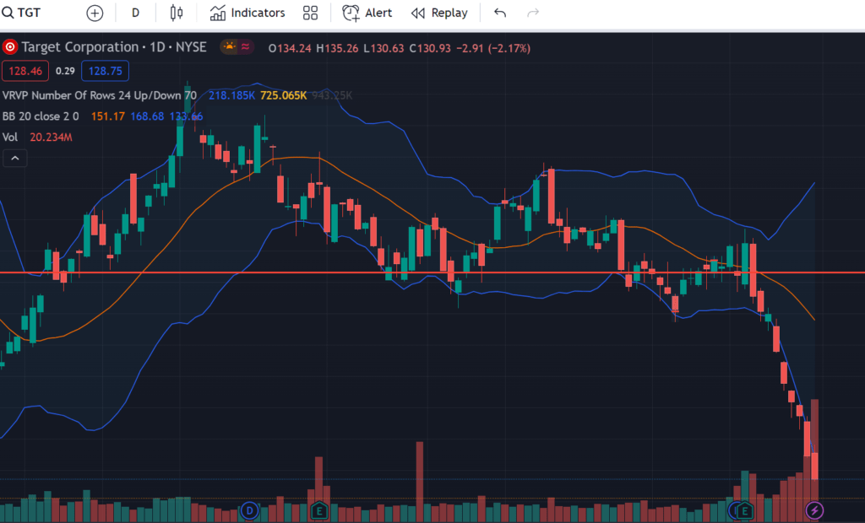Click the 218.185K VRVP value

click(x=231, y=95)
